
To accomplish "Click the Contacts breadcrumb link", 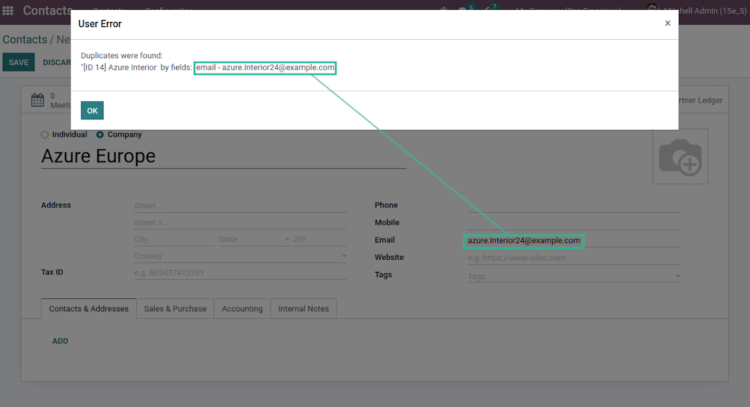I will click(25, 40).
